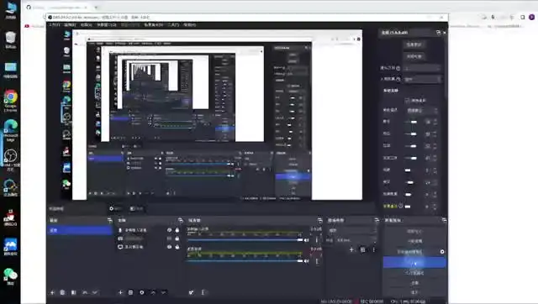Remove the selected scene using the Scenes dock trash icon
The height and width of the screenshot is (304, 538).
62,292
